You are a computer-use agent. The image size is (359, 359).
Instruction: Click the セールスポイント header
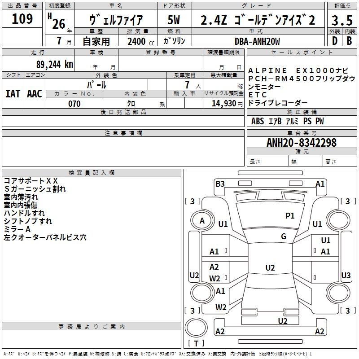[302, 52]
